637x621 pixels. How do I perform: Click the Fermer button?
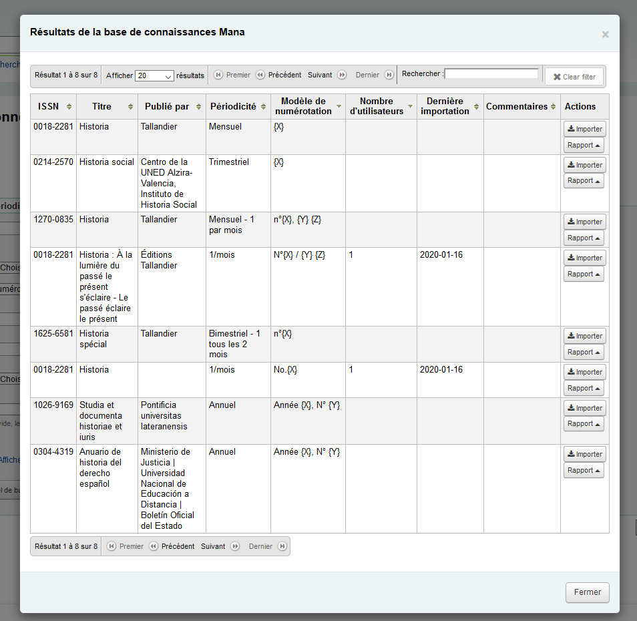coord(587,592)
